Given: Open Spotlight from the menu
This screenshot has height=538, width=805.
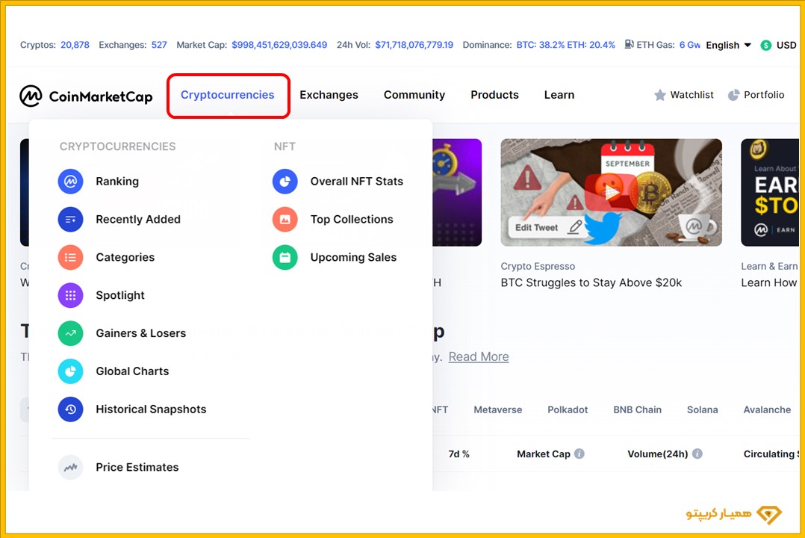Looking at the screenshot, I should [120, 295].
